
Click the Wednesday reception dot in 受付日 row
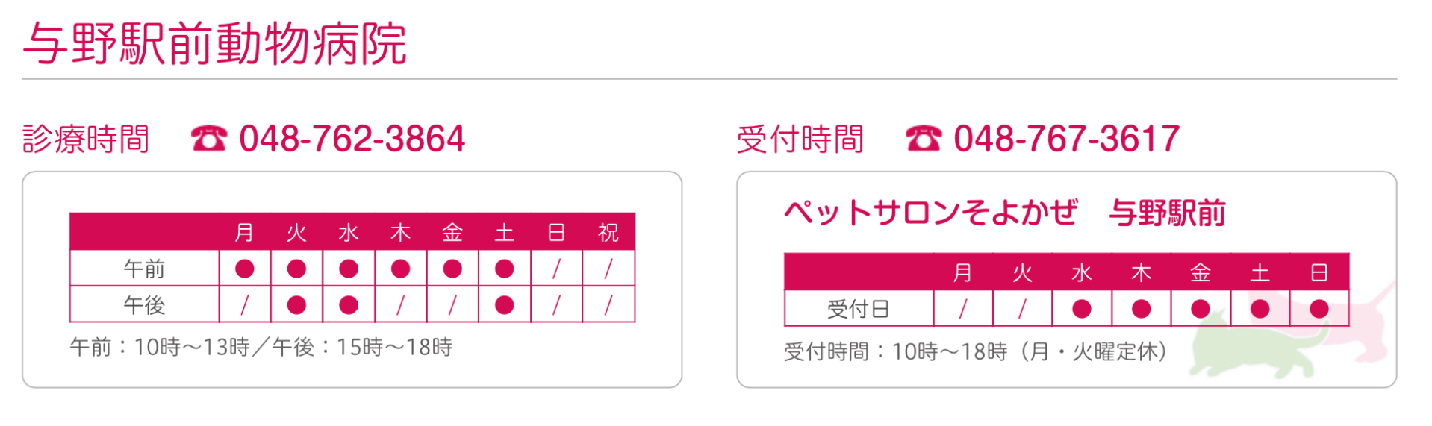(1081, 309)
